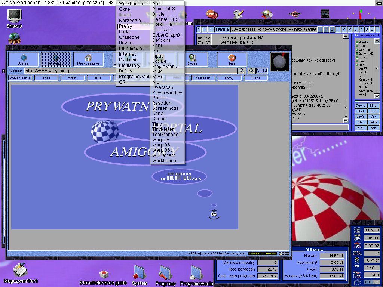Viewport: 383px width, 287px height.
Task: Open the Show.0 monitor desktop icon
Action: point(15,16)
